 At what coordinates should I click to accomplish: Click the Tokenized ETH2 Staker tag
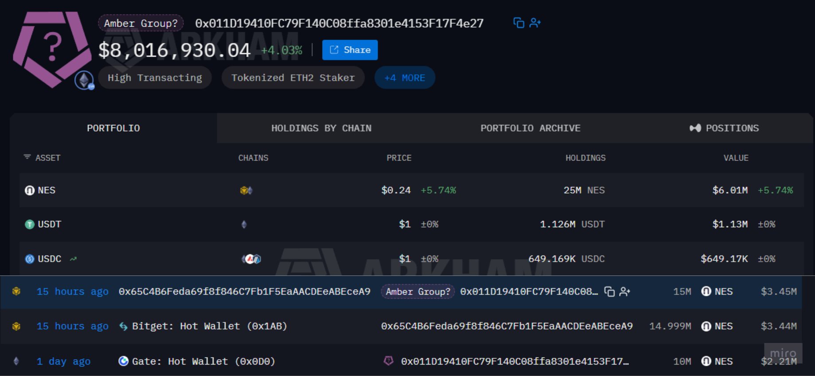pos(293,78)
